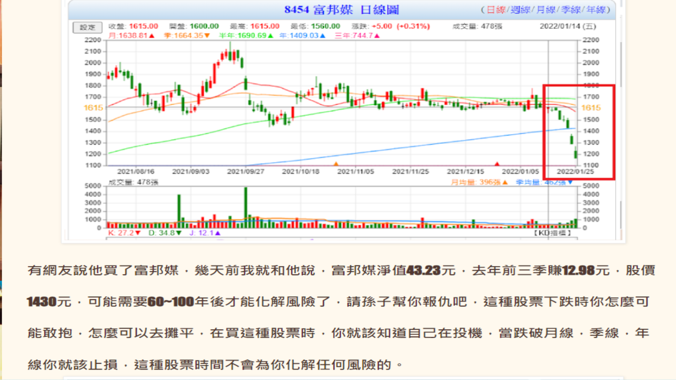This screenshot has width=676, height=380.
Task: Click the orange triangle marker on date axis
Action: 336,164
